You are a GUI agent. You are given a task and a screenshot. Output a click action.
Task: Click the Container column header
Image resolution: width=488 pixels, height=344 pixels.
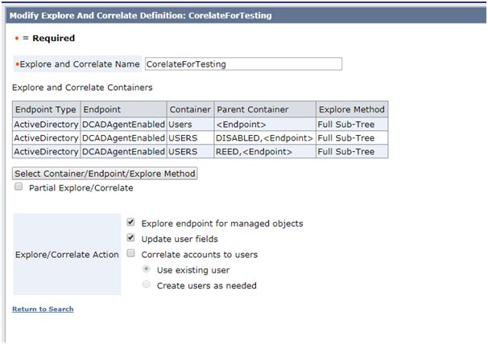click(x=191, y=109)
